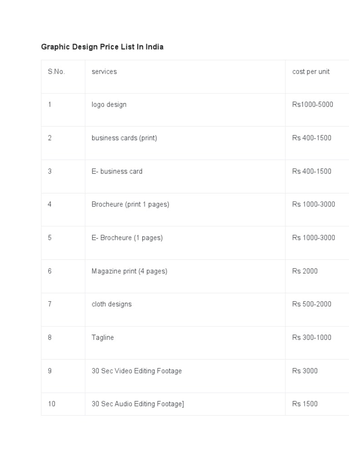The width and height of the screenshot is (349, 466).
Task: Select the "Tagline" service cell
Action: click(x=103, y=338)
